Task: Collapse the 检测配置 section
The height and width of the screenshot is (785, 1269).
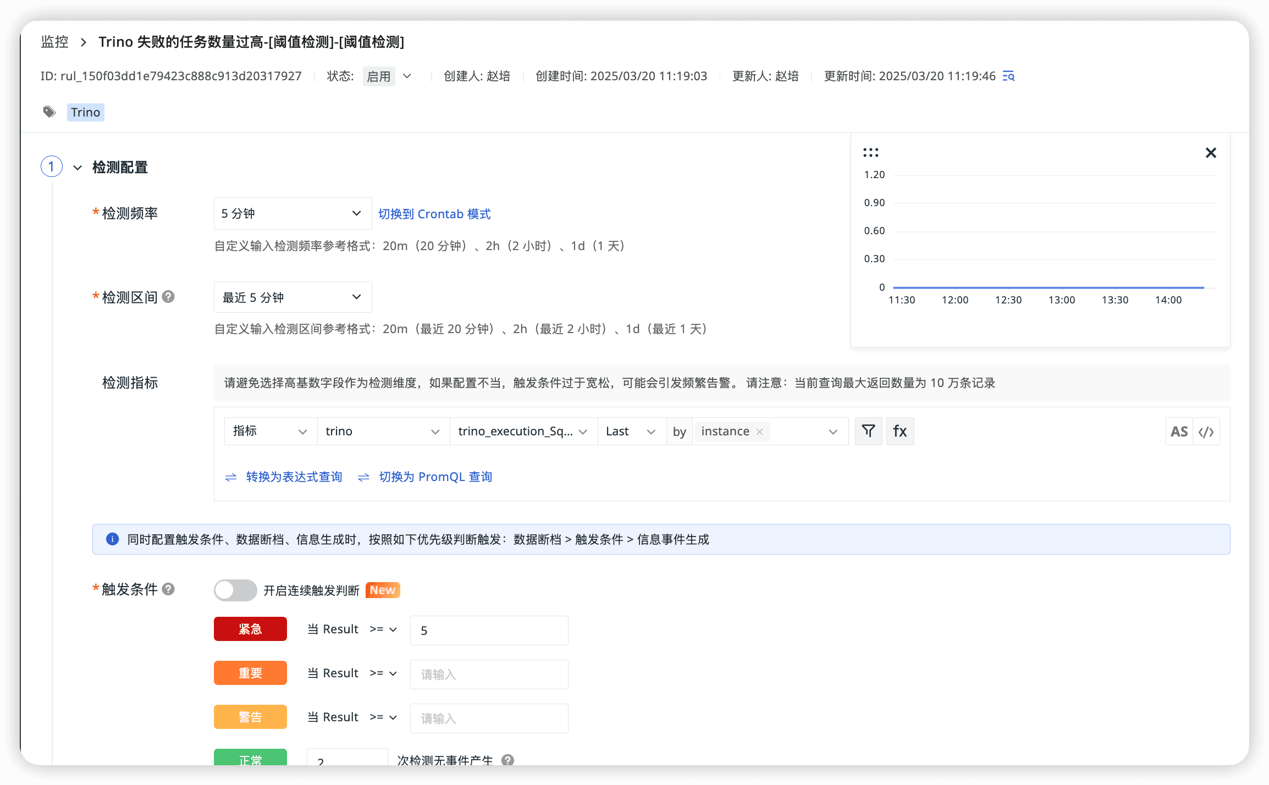Action: [78, 167]
